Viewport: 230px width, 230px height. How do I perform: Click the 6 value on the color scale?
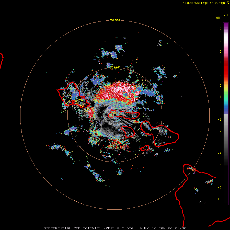221,40
